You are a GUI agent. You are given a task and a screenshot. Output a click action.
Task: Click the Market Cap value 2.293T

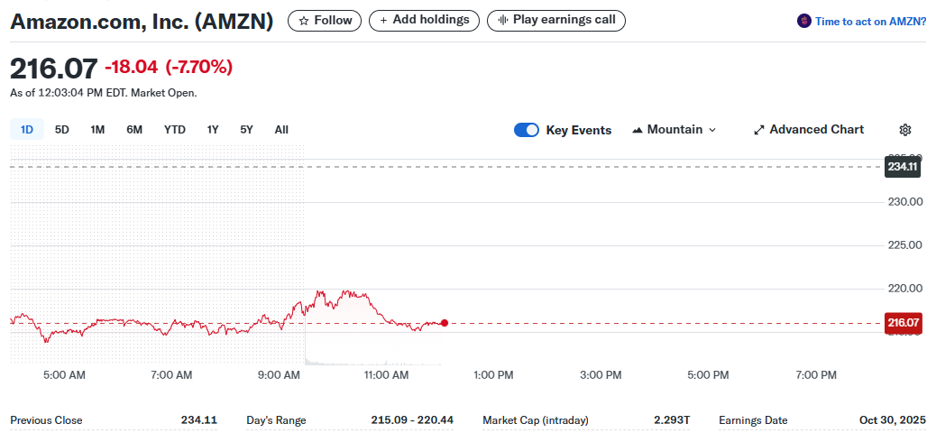(672, 420)
